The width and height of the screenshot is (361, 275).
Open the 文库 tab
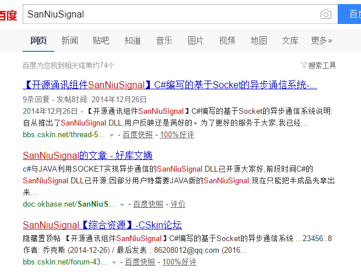click(x=290, y=40)
